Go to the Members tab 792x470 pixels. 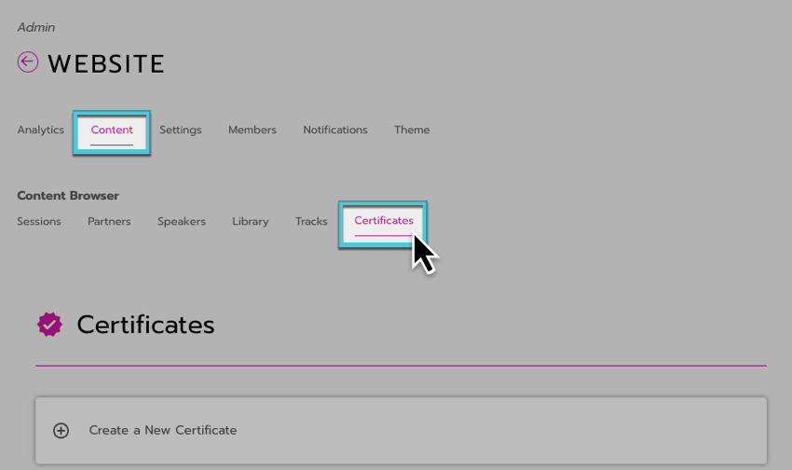[253, 130]
